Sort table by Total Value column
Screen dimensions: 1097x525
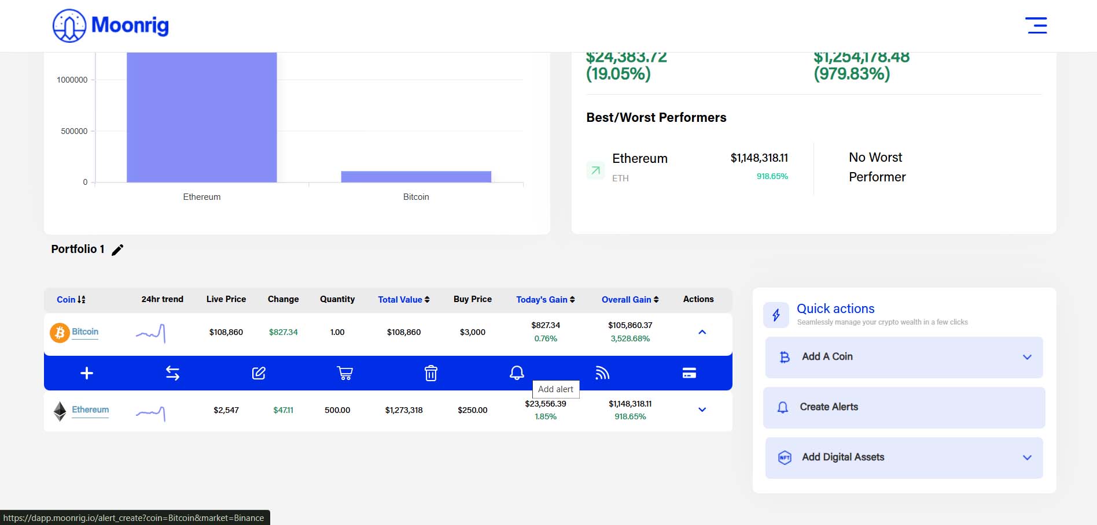click(x=404, y=300)
